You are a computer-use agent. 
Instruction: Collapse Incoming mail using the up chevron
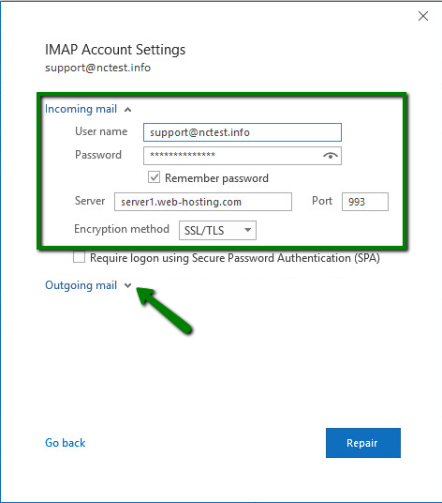[127, 110]
